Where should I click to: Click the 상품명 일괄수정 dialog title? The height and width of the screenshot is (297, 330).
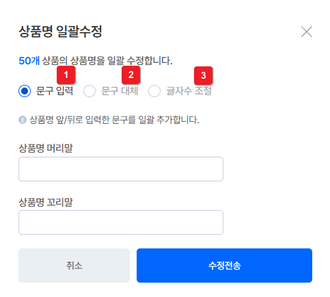coord(60,31)
